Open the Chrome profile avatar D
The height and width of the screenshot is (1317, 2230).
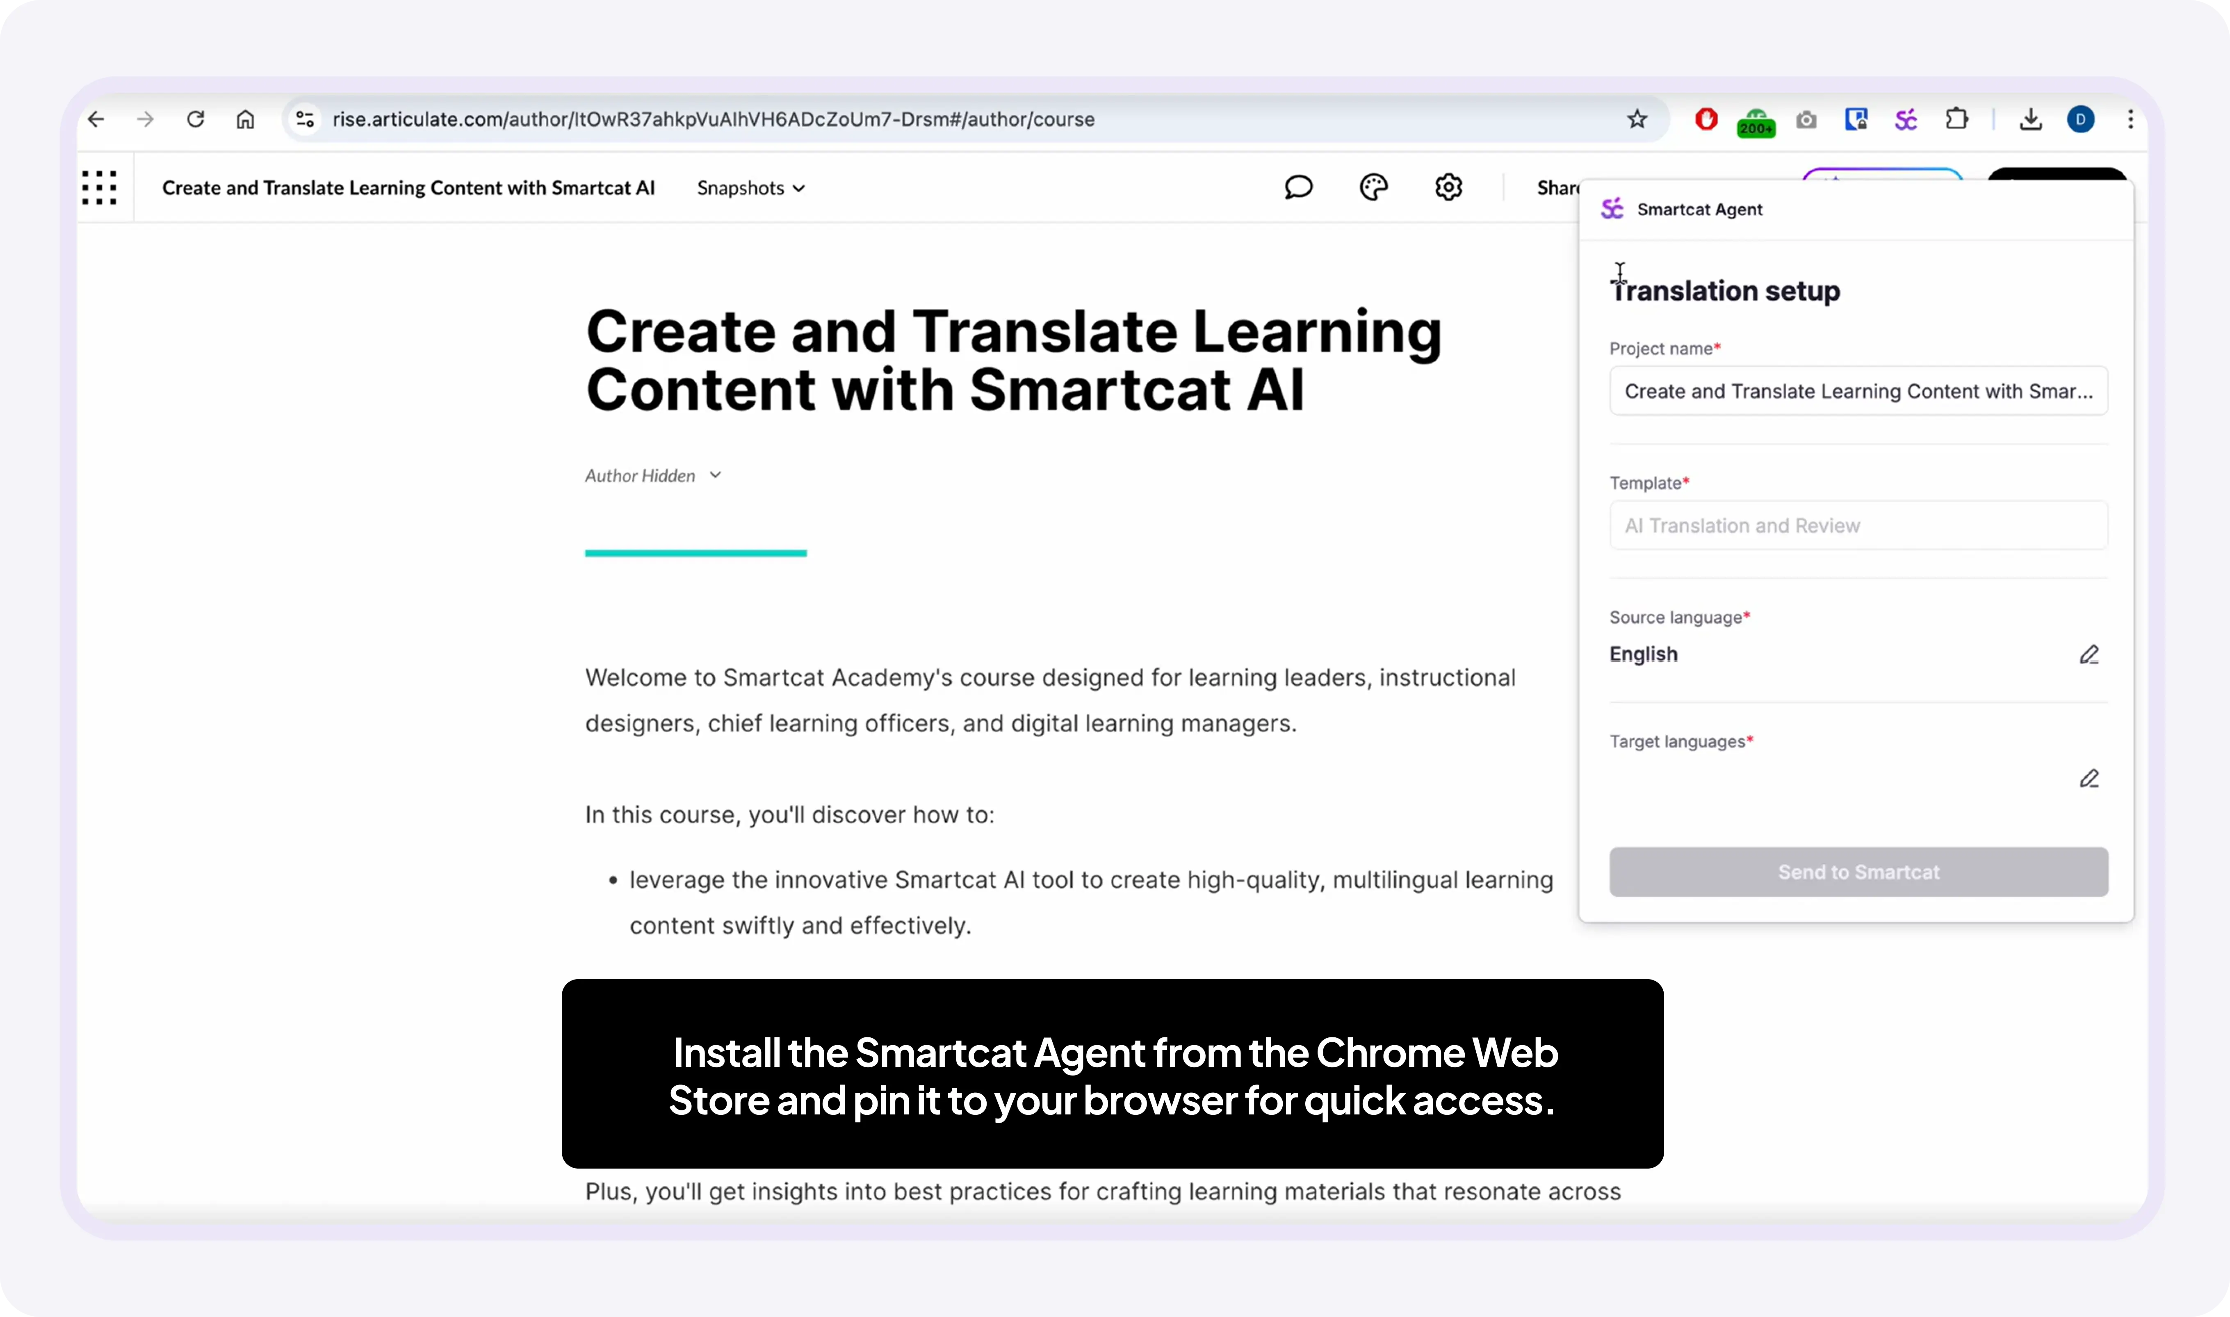coord(2080,119)
